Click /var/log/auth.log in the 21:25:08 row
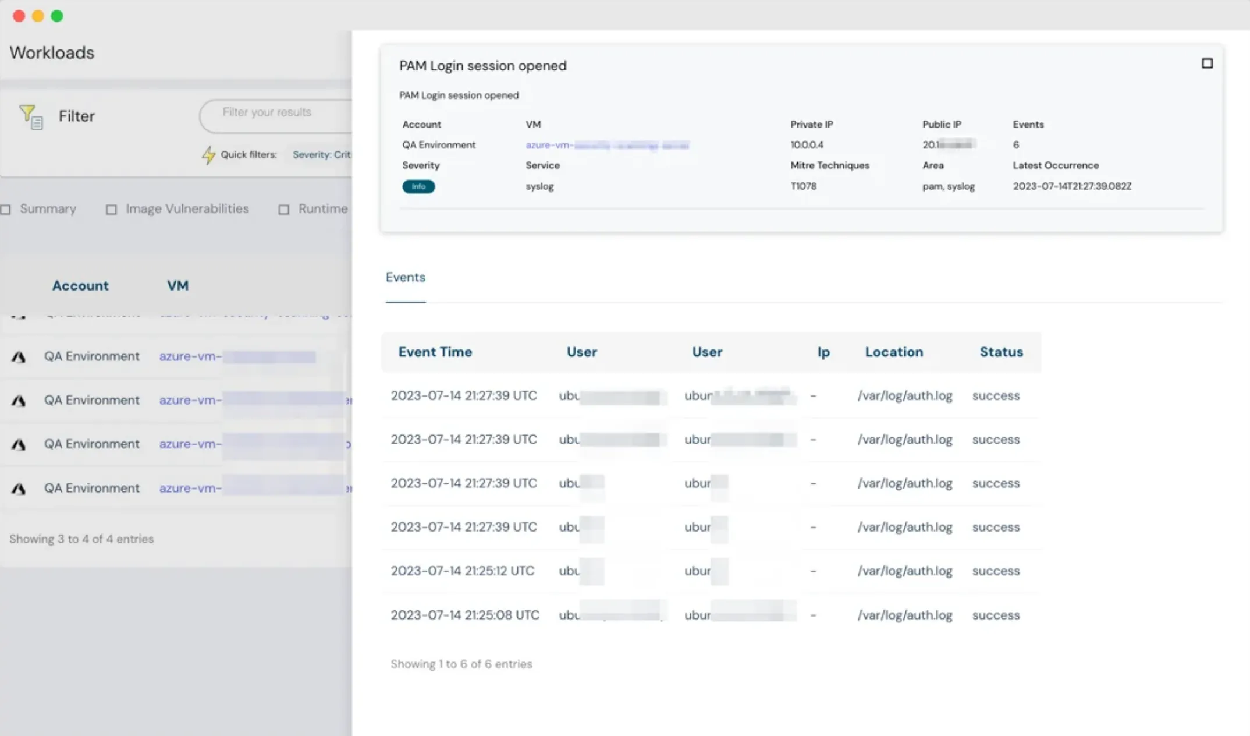This screenshot has width=1250, height=736. (905, 615)
